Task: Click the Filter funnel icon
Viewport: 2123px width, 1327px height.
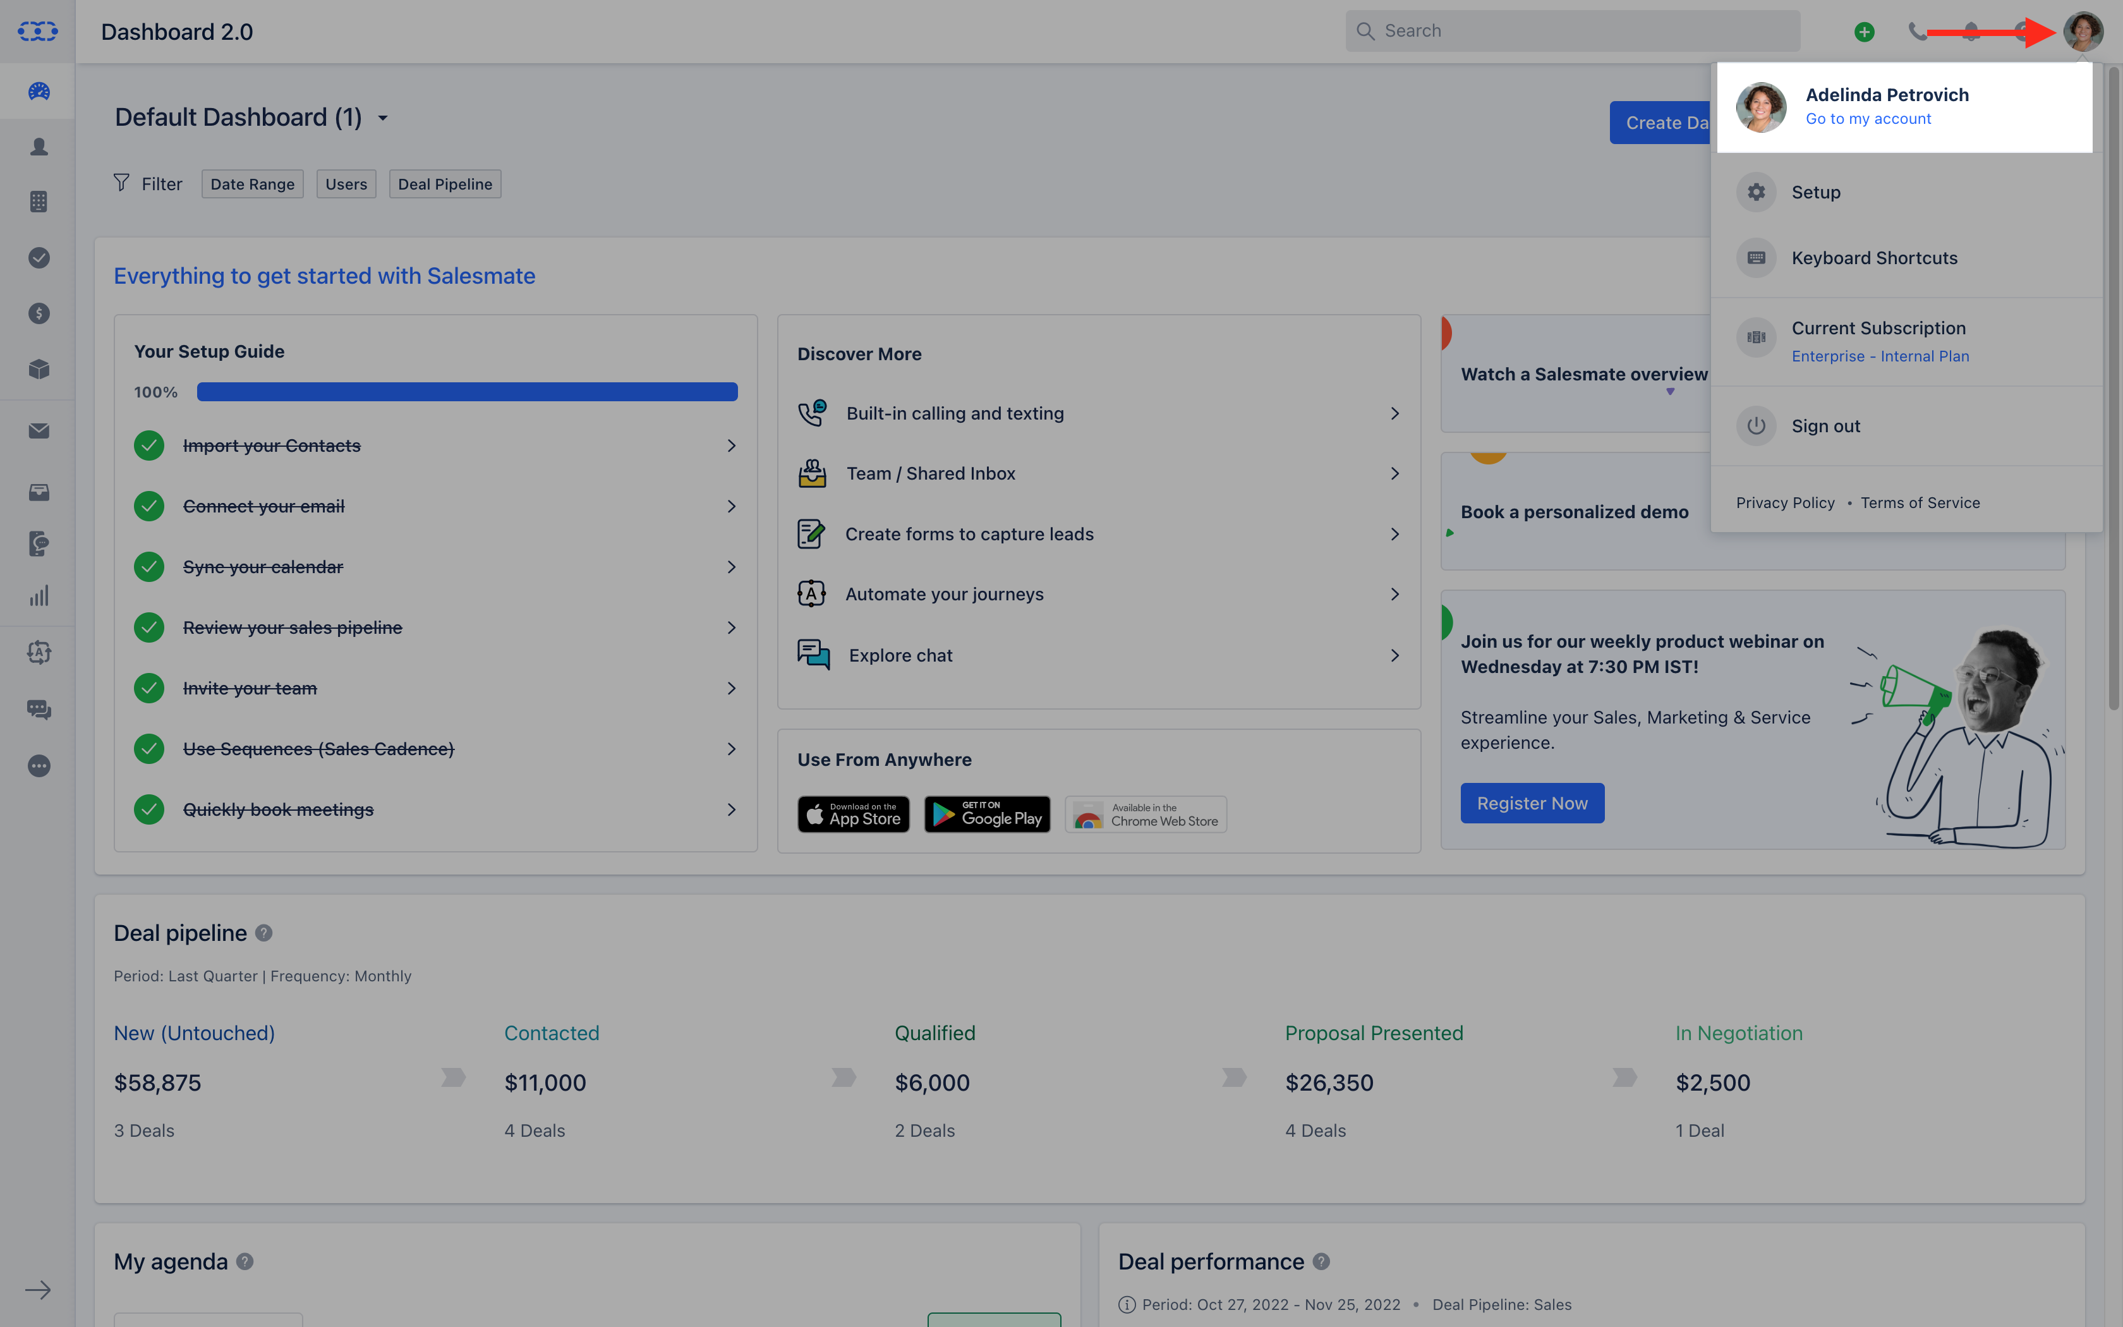Action: click(122, 183)
